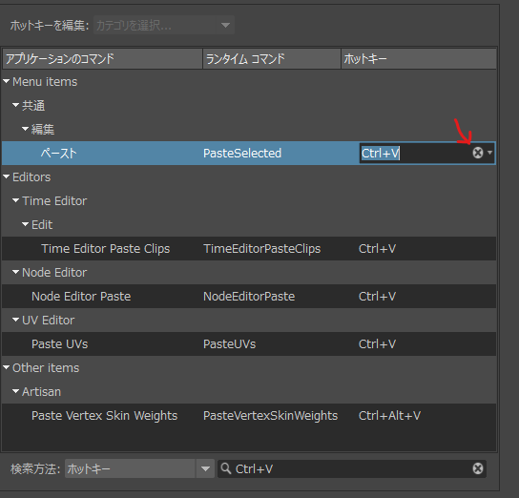Collapse the Artisan group
Screen dimensions: 519x498
point(15,391)
